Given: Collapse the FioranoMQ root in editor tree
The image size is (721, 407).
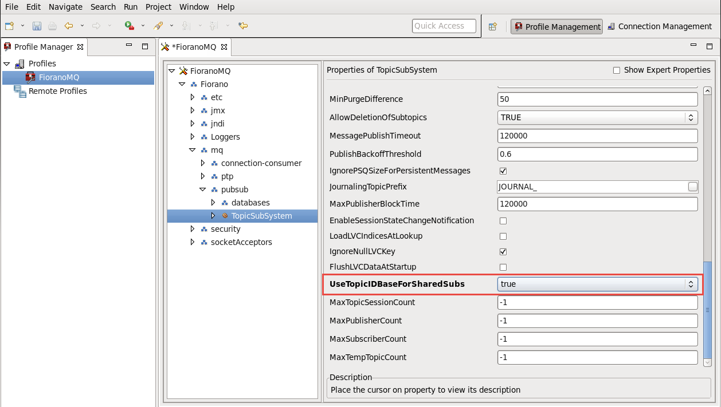Looking at the screenshot, I should coord(171,71).
